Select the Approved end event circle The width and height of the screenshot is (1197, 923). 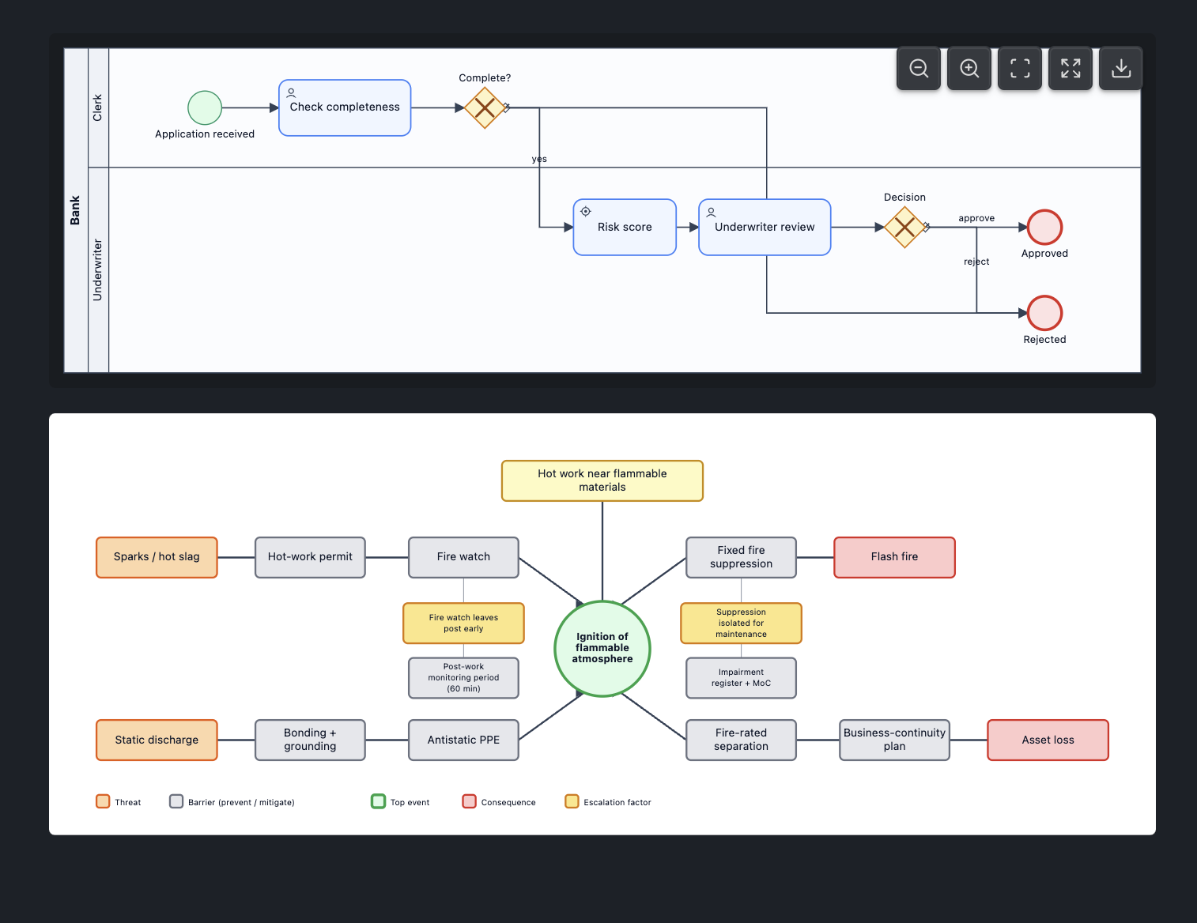pos(1044,228)
